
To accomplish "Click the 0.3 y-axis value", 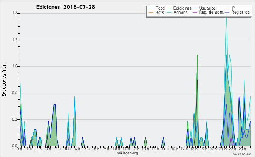I will pyautogui.click(x=15, y=119).
